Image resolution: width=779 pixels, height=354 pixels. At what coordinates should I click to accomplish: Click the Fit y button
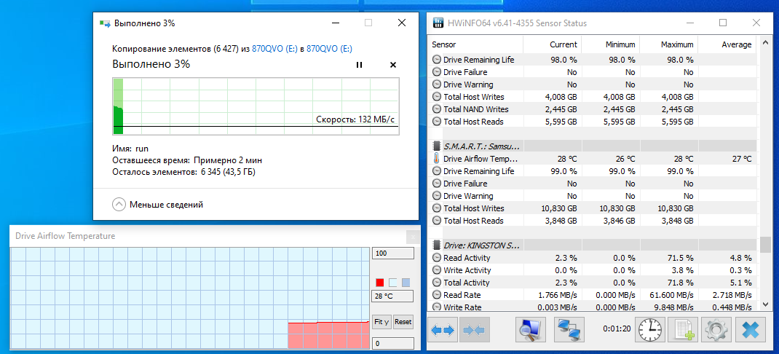point(381,322)
